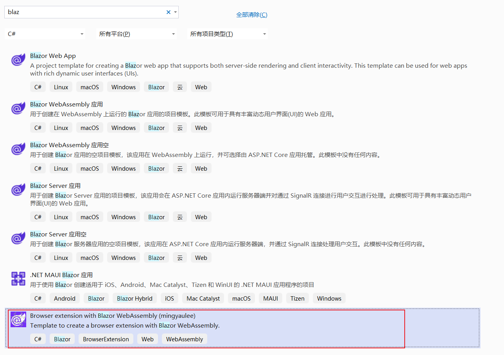Clear the search text with the X icon

169,12
